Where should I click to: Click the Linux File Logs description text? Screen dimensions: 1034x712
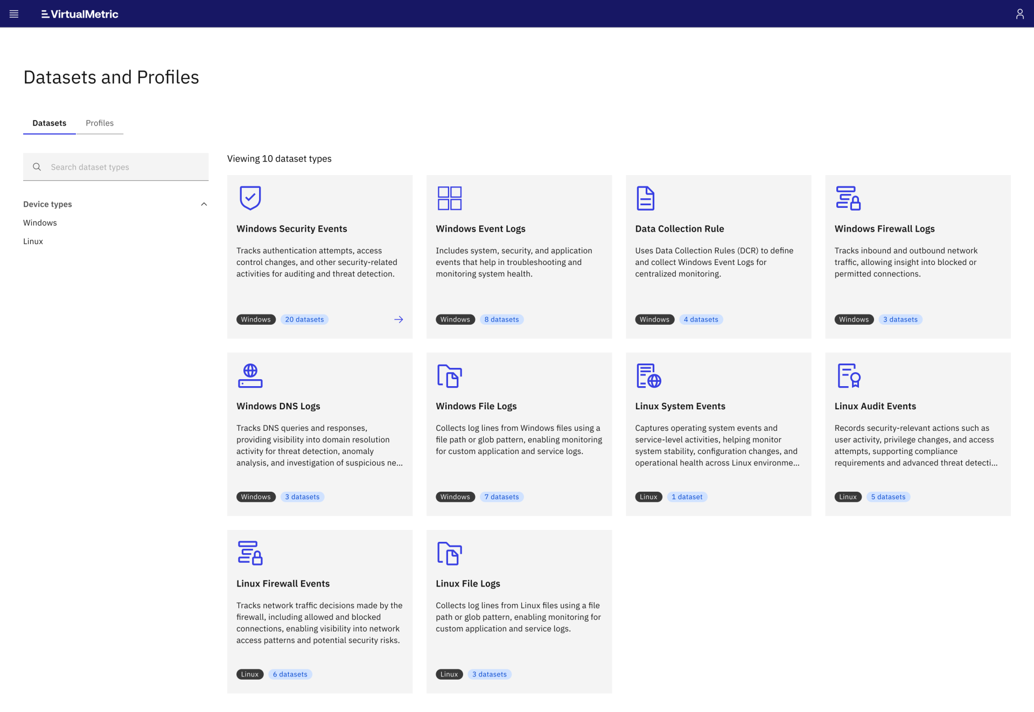tap(518, 617)
